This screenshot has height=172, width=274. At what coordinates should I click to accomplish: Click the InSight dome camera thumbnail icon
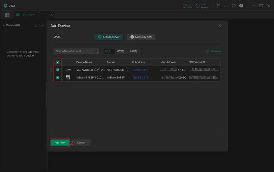(x=68, y=77)
